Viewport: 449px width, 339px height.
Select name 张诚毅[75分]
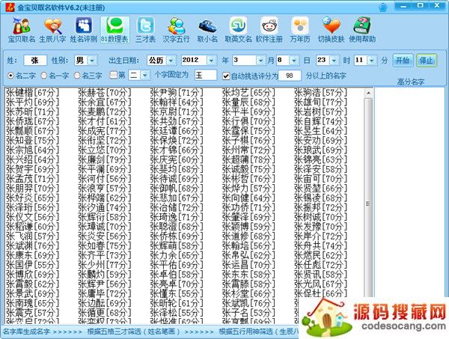[x=248, y=169]
